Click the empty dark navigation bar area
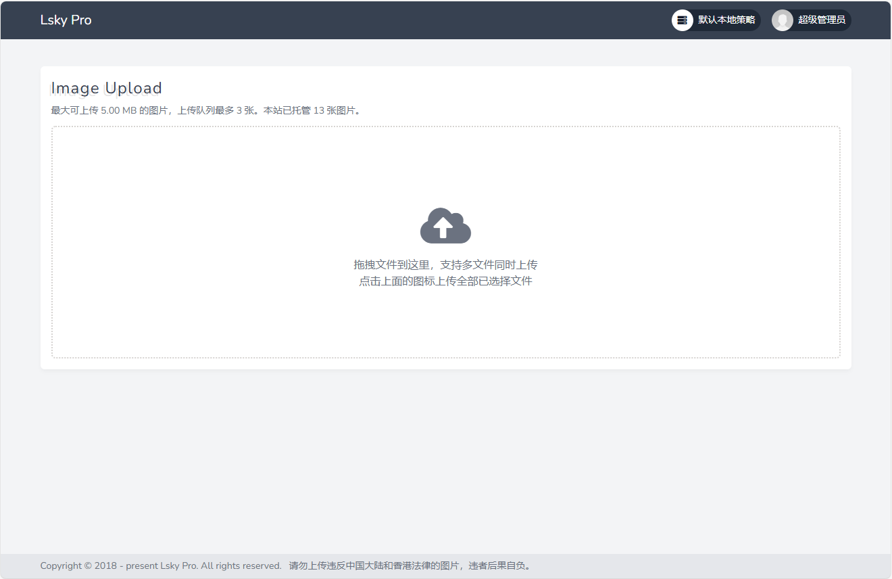Image resolution: width=892 pixels, height=579 pixels. pos(378,20)
